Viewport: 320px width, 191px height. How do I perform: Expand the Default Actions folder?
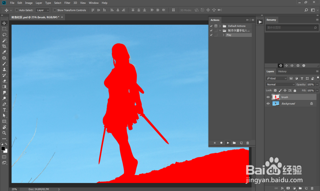click(x=220, y=26)
